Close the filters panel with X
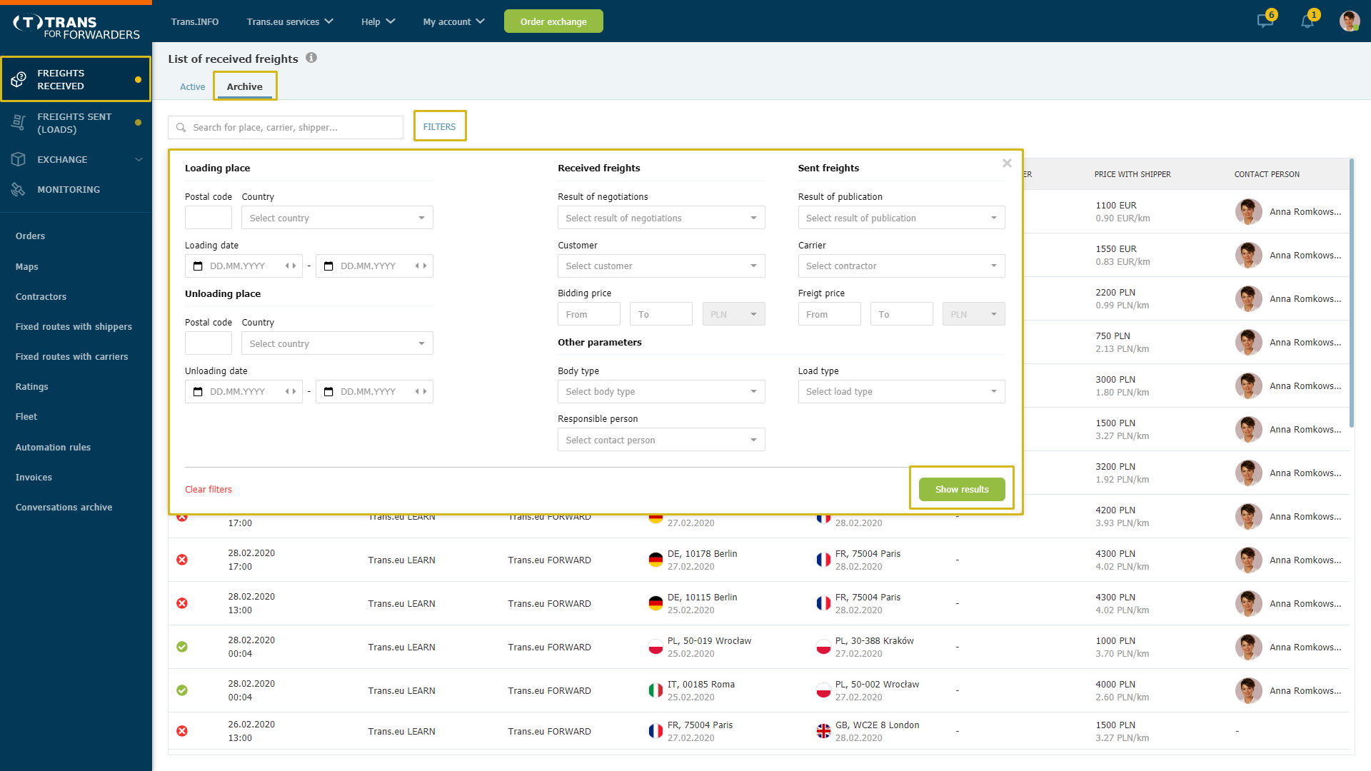 (1007, 163)
